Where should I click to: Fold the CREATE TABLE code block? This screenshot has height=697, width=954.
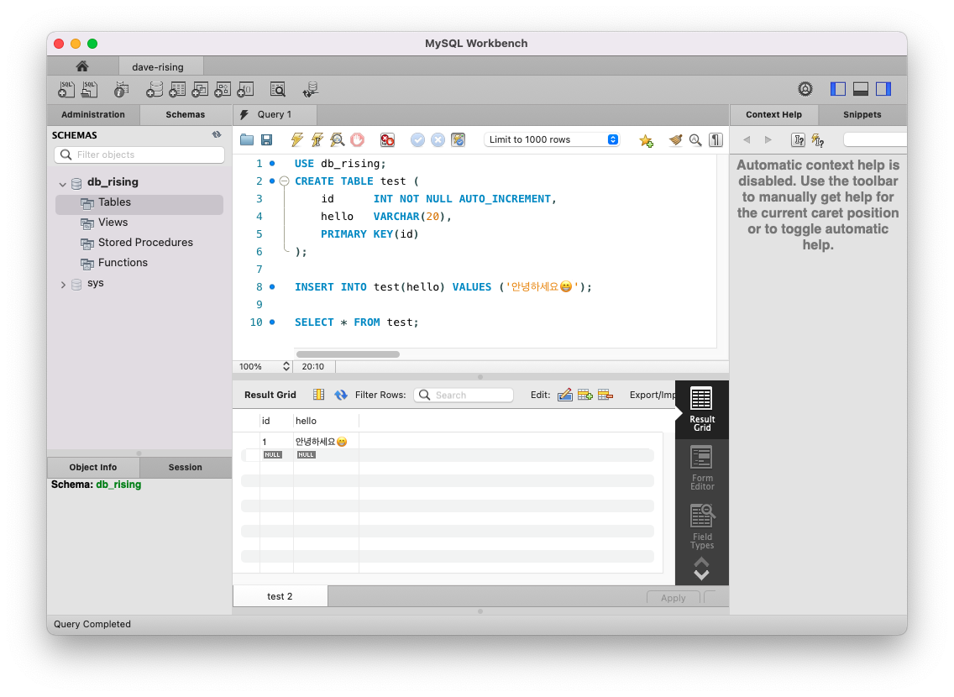coord(284,181)
